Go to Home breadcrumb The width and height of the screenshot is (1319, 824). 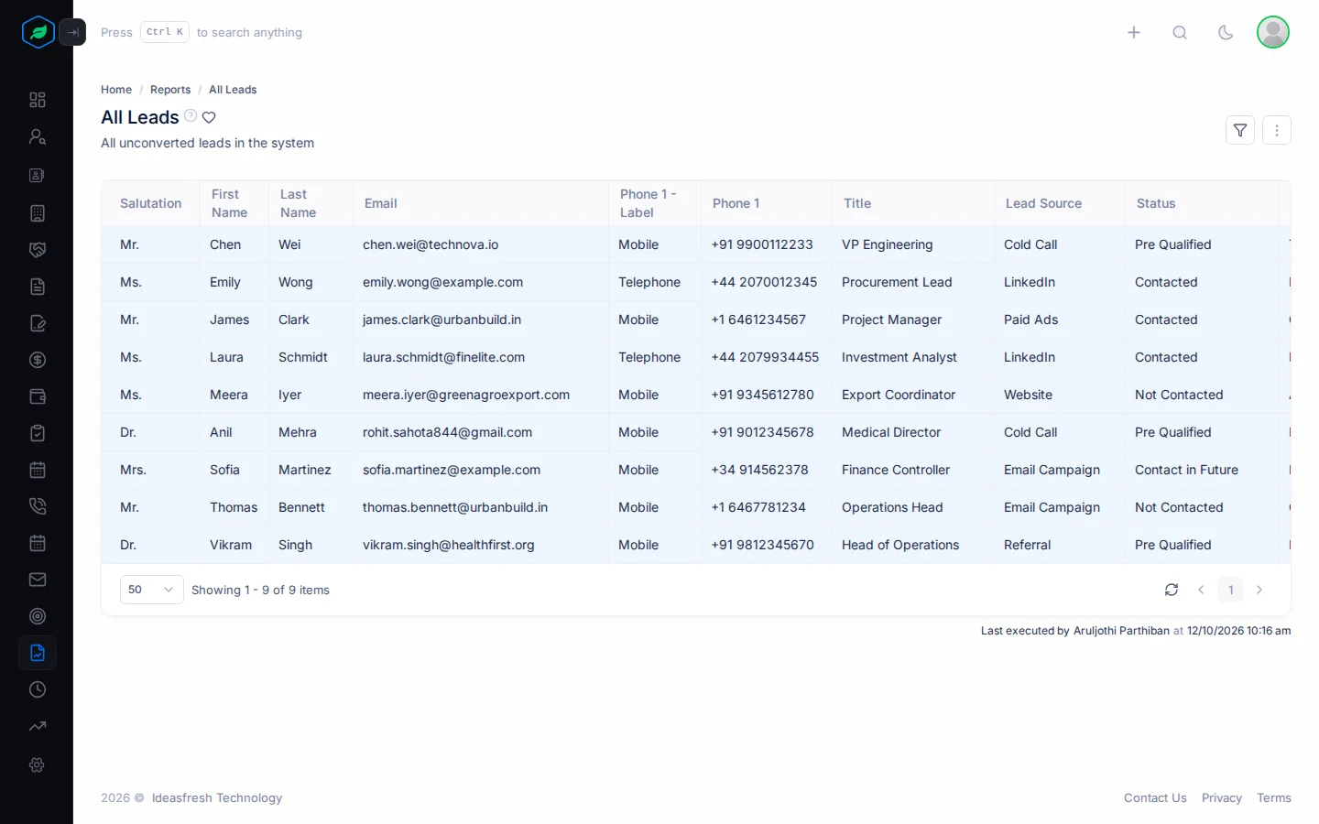(116, 90)
